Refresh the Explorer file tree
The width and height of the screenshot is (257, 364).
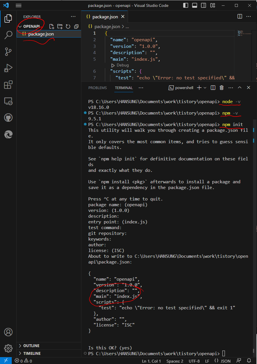pyautogui.click(x=68, y=26)
